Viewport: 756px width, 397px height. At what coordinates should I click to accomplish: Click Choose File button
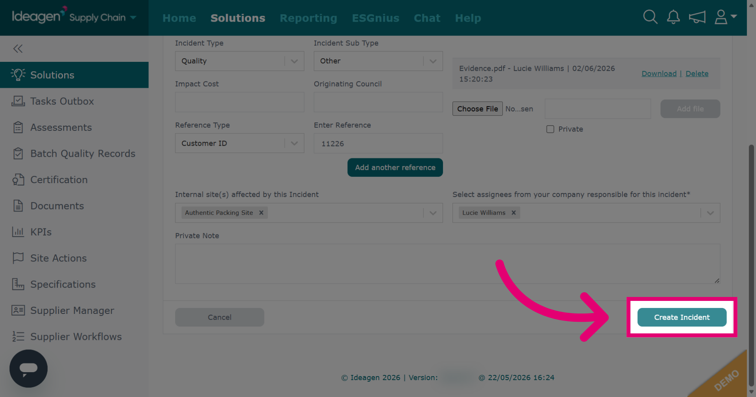coord(477,109)
